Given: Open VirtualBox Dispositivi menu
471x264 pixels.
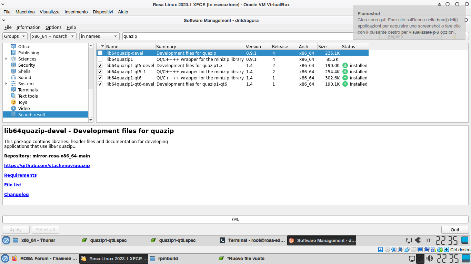Looking at the screenshot, I should [x=103, y=12].
